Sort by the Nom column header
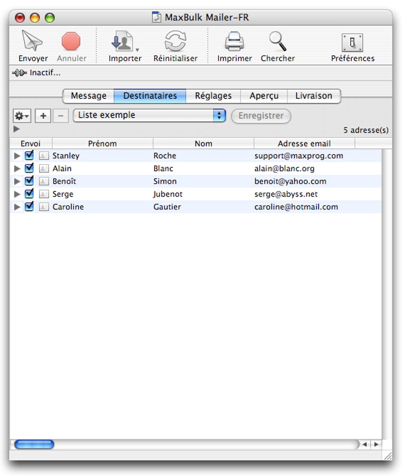This screenshot has width=405, height=476. [x=203, y=143]
